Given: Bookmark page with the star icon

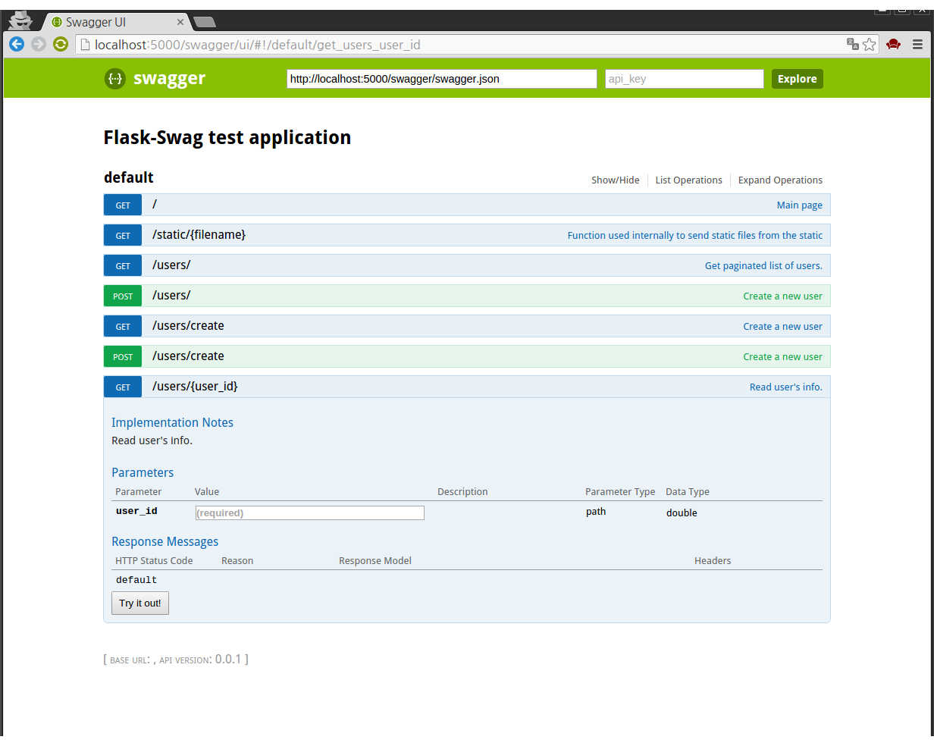Looking at the screenshot, I should (870, 44).
